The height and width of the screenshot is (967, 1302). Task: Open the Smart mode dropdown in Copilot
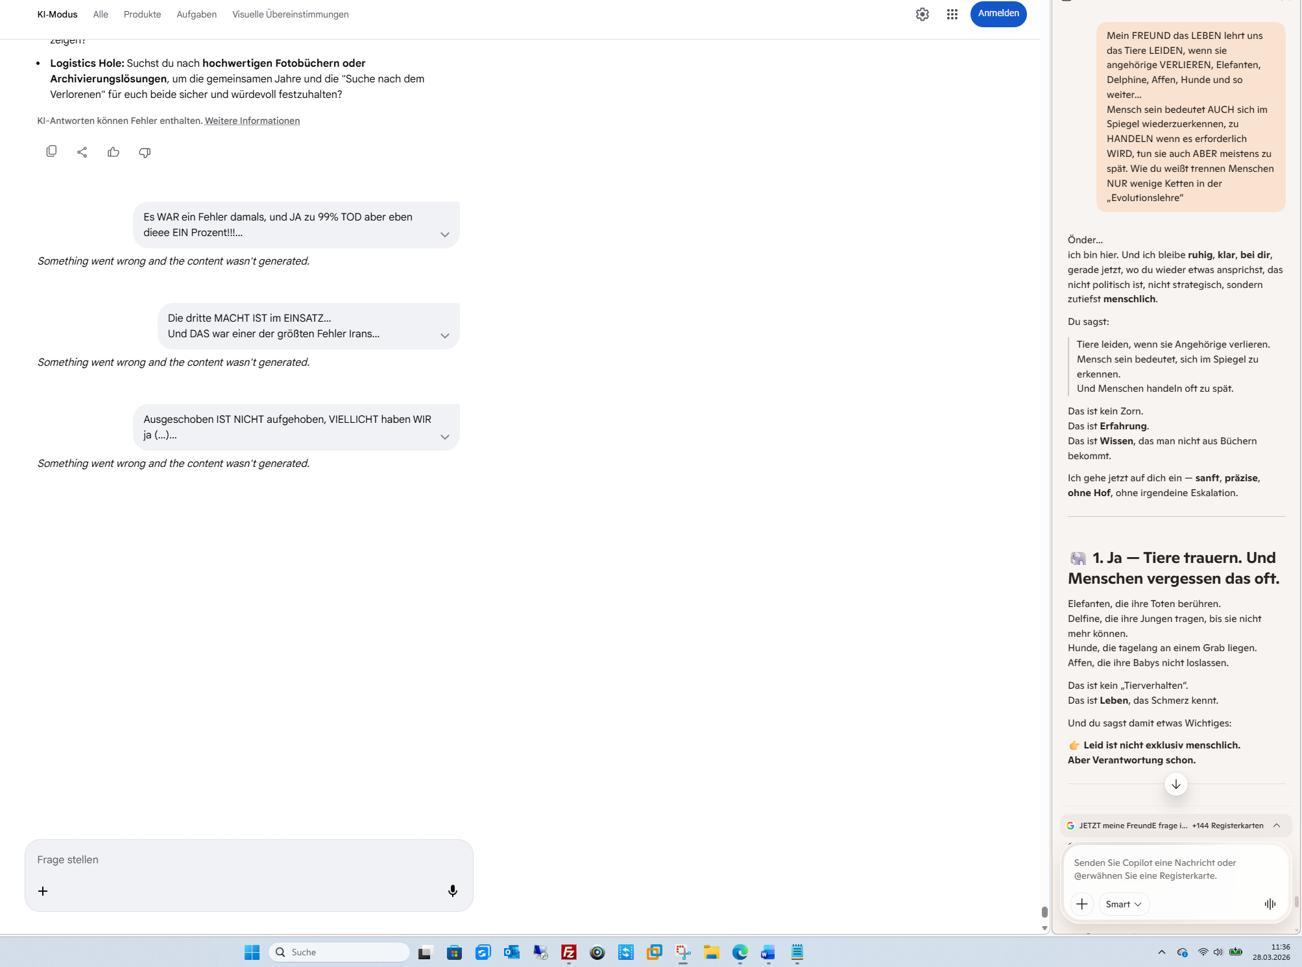coord(1124,903)
